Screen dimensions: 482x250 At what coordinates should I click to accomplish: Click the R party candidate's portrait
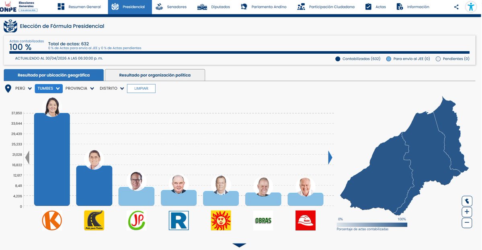click(178, 184)
